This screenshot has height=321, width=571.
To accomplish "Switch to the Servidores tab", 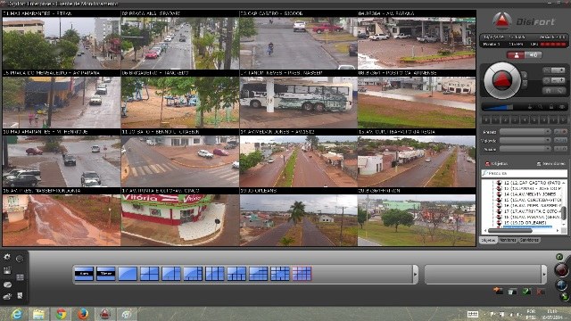I will 529,240.
